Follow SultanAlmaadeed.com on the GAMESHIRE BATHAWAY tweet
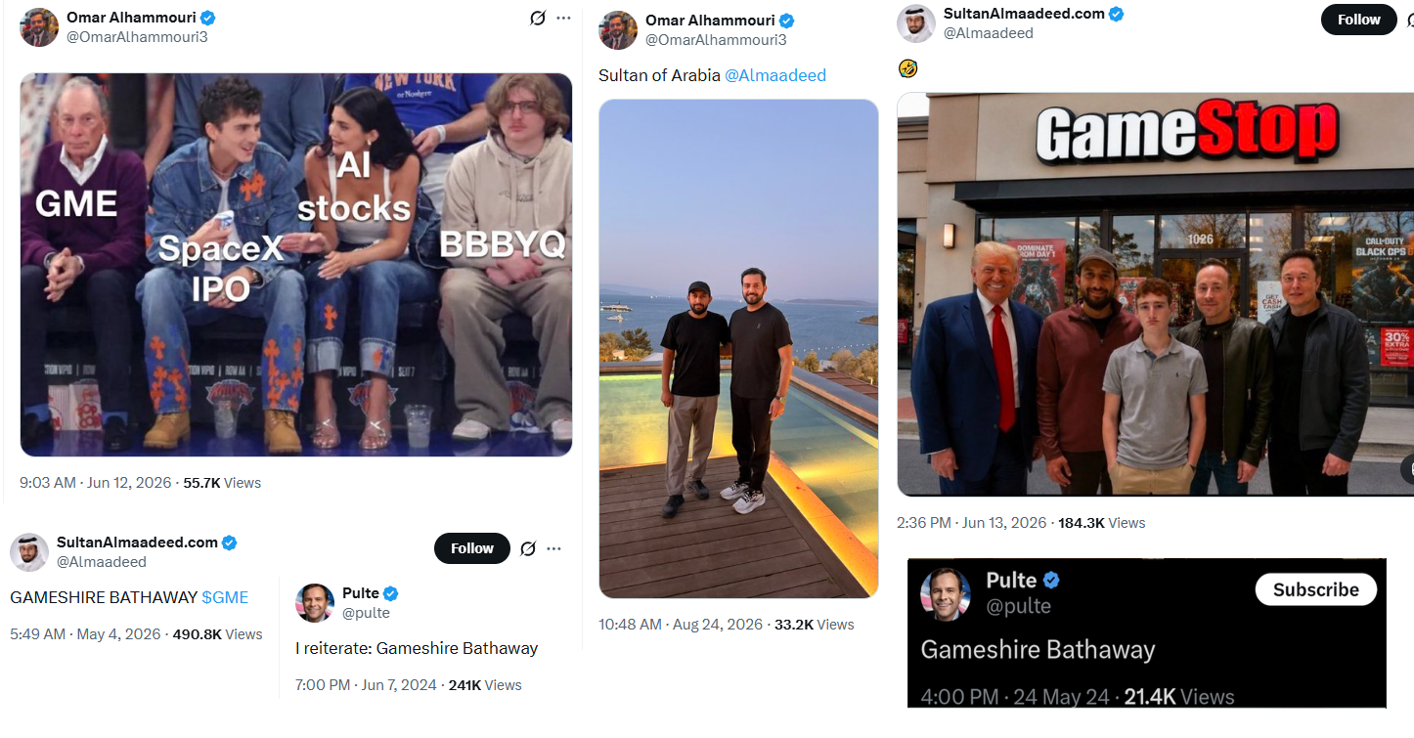The image size is (1414, 738). pos(472,548)
